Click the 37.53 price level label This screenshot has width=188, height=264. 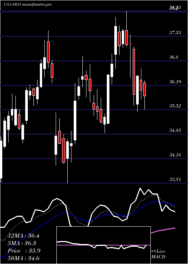tap(175, 32)
